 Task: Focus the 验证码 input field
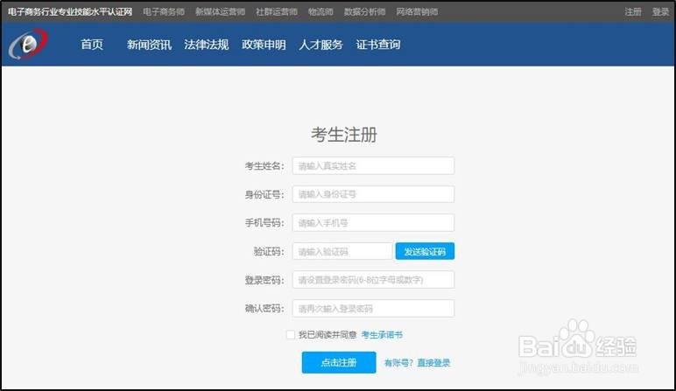[342, 251]
